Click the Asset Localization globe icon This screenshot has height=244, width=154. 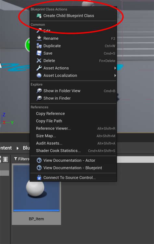(39, 75)
